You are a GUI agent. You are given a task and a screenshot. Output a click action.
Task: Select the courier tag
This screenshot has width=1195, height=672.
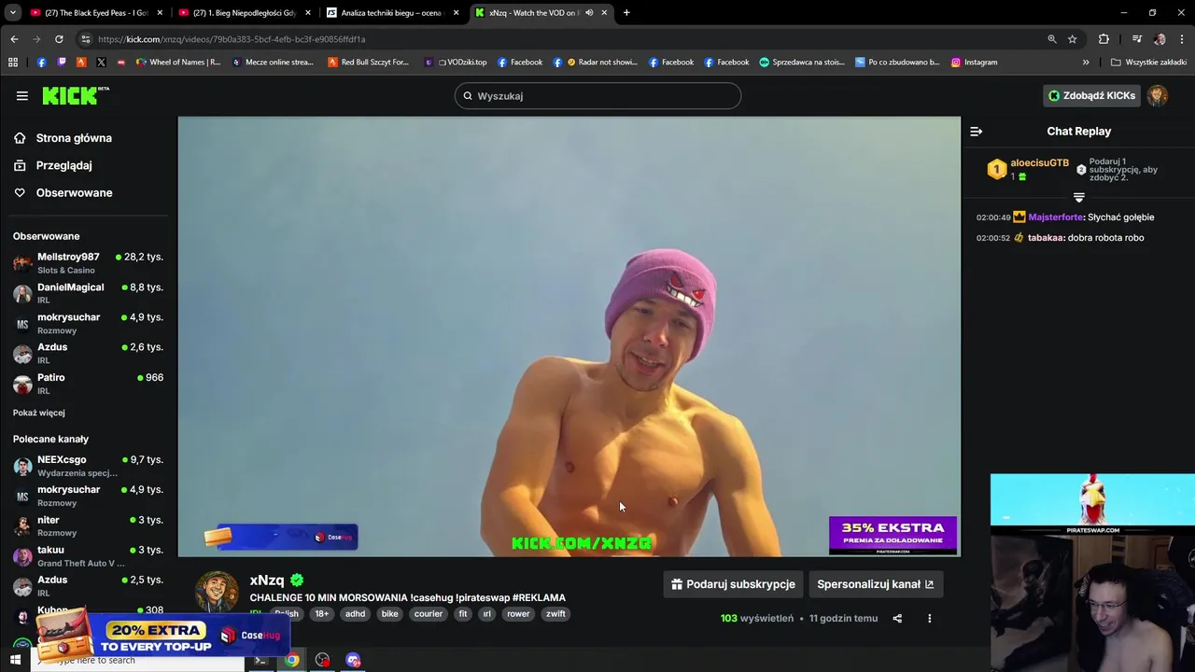[429, 614]
